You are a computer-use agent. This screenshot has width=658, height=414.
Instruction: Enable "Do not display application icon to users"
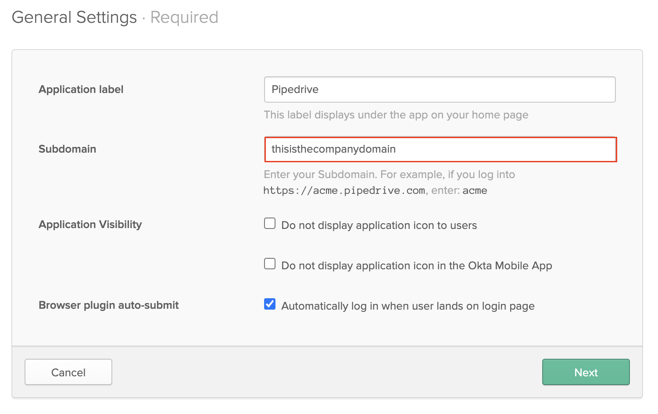coord(269,223)
